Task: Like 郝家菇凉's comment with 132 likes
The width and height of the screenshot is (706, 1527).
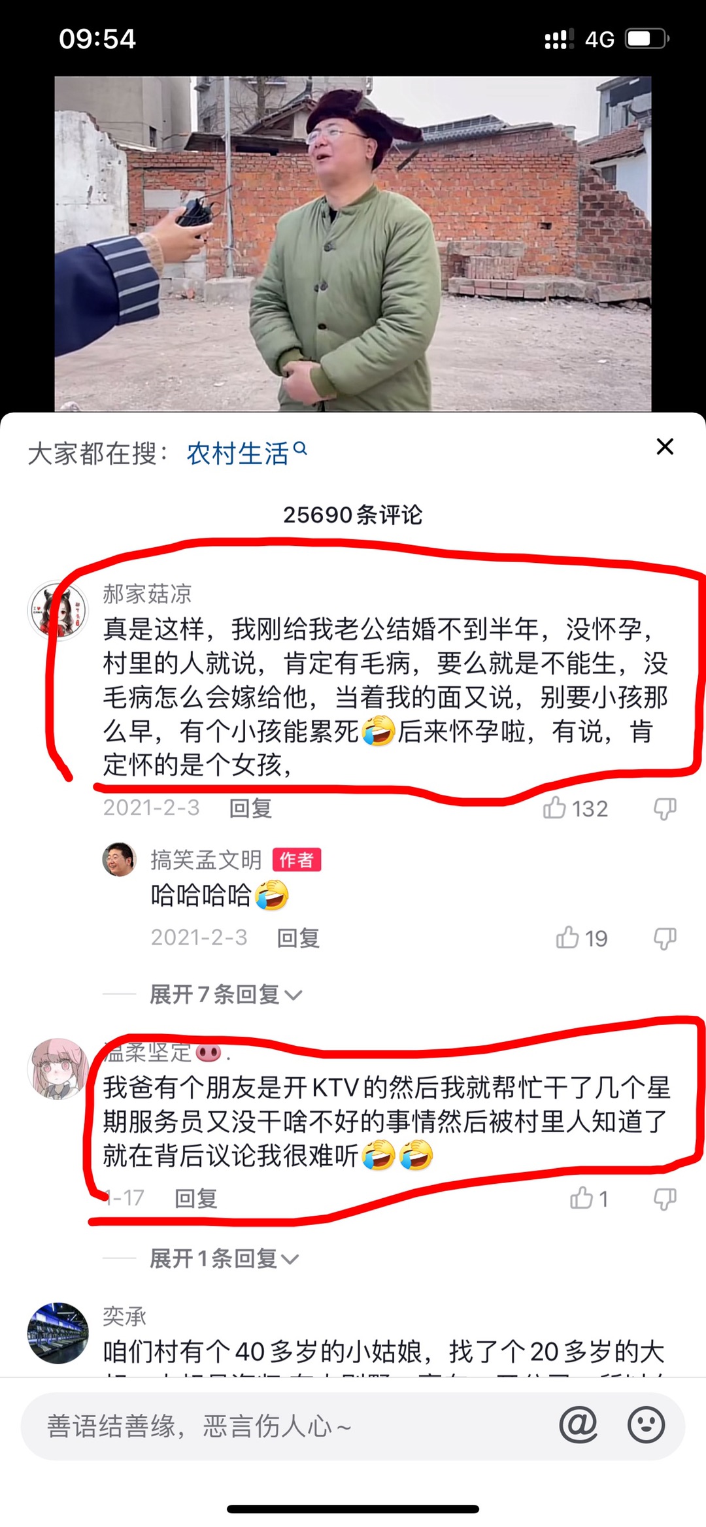Action: coord(554,808)
